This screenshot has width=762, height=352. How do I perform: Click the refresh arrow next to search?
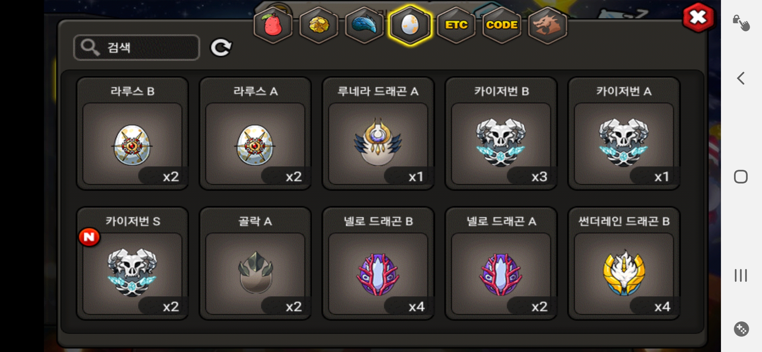point(221,48)
